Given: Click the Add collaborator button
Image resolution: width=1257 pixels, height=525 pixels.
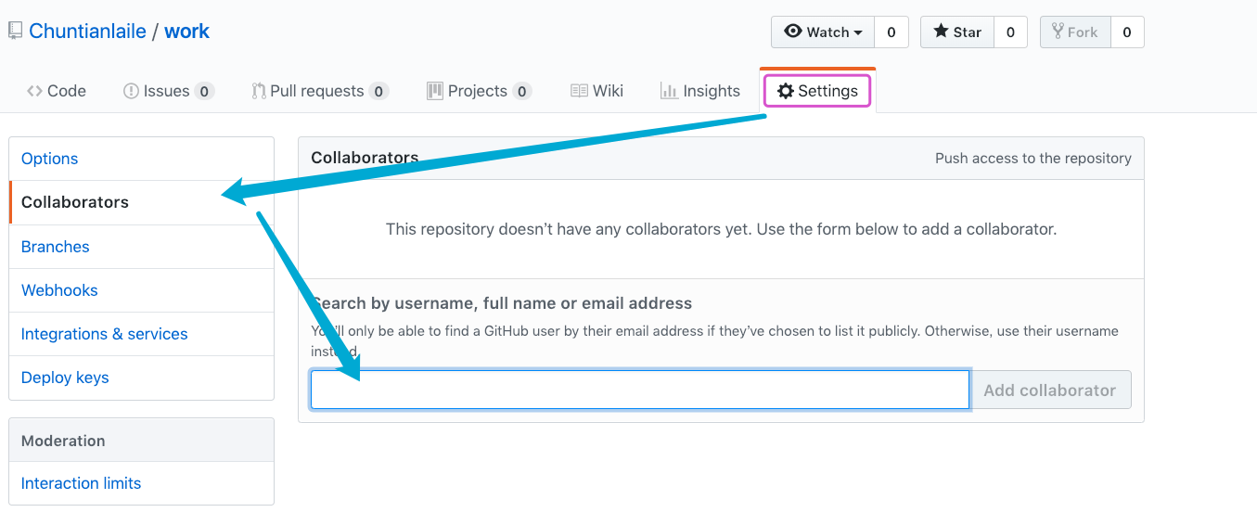Looking at the screenshot, I should pyautogui.click(x=1050, y=390).
